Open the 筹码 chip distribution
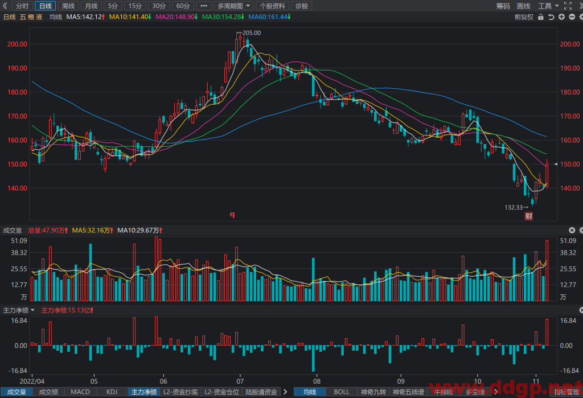 click(503, 6)
